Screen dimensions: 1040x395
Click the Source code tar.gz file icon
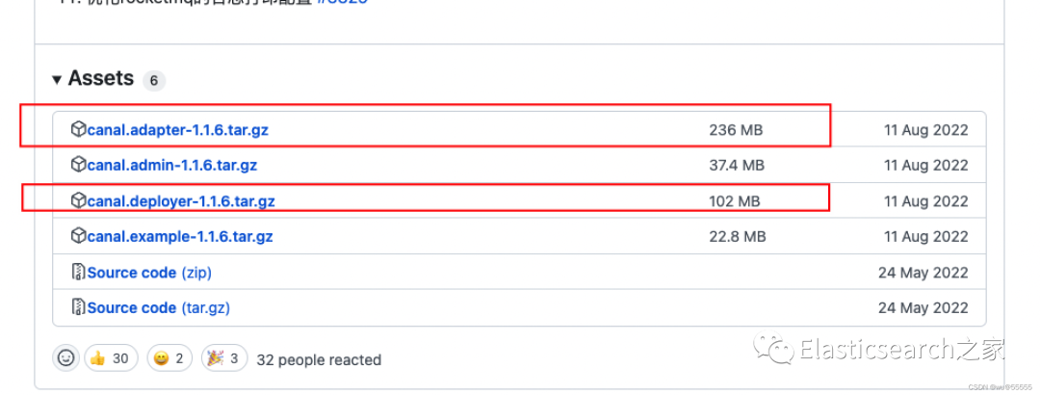(78, 308)
